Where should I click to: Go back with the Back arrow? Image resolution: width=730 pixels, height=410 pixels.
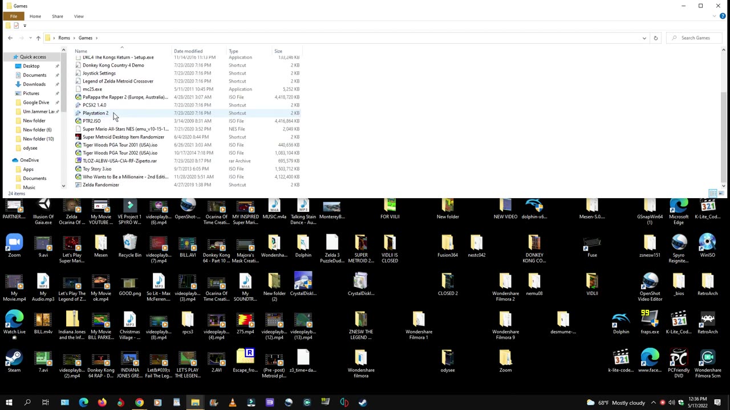10,38
